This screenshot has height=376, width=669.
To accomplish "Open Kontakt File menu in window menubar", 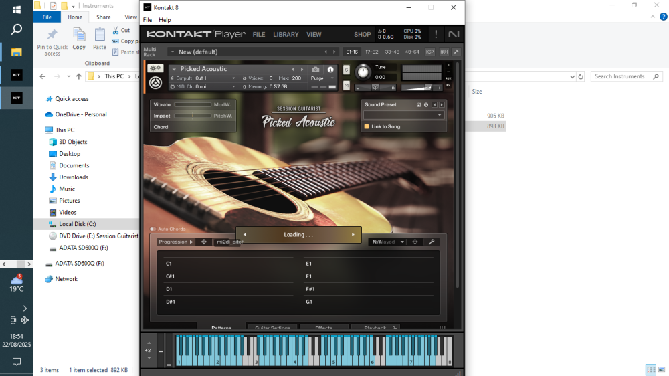I will [147, 20].
